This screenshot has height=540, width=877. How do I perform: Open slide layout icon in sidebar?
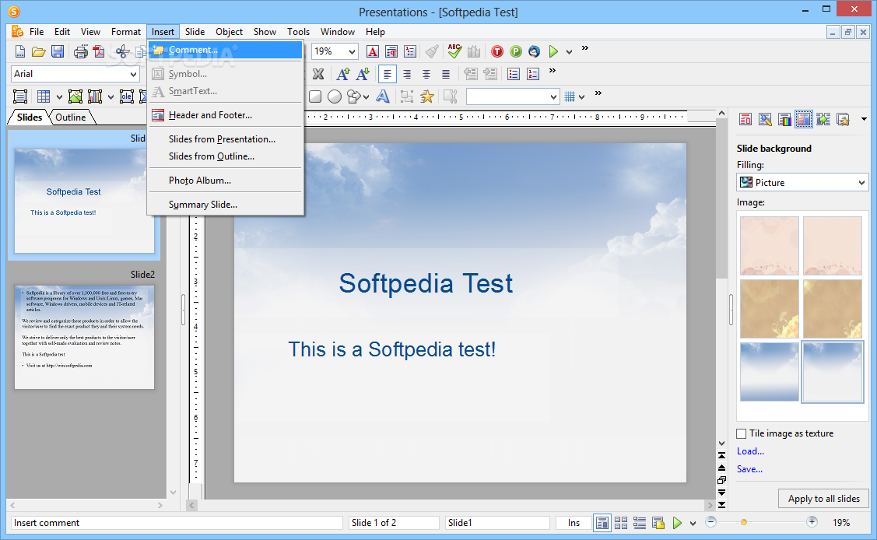pyautogui.click(x=745, y=119)
